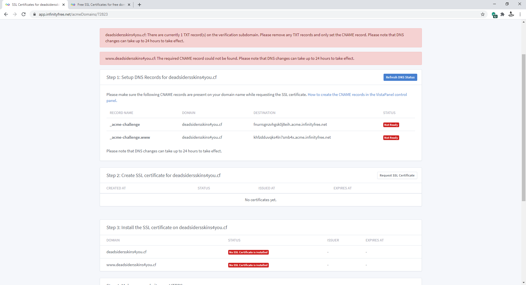
Task: Click the browser forward arrow
Action: (x=15, y=14)
